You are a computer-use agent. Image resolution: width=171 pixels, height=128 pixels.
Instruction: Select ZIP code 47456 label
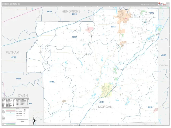pyautogui.click(x=18, y=79)
